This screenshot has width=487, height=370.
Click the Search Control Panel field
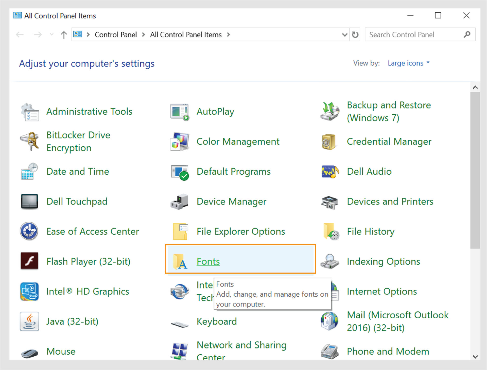tap(420, 35)
